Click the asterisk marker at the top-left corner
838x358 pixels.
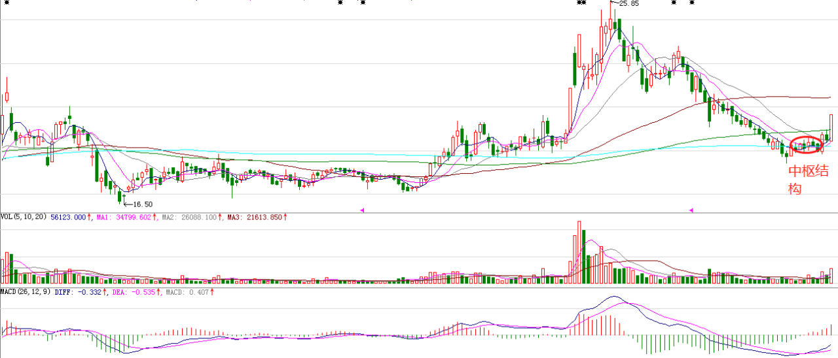(7, 3)
